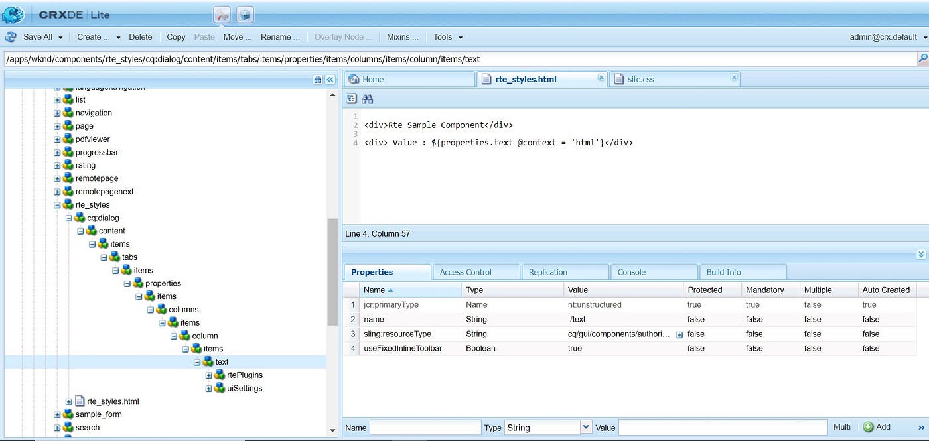Open the Console tab
This screenshot has height=441, width=929.
click(654, 272)
